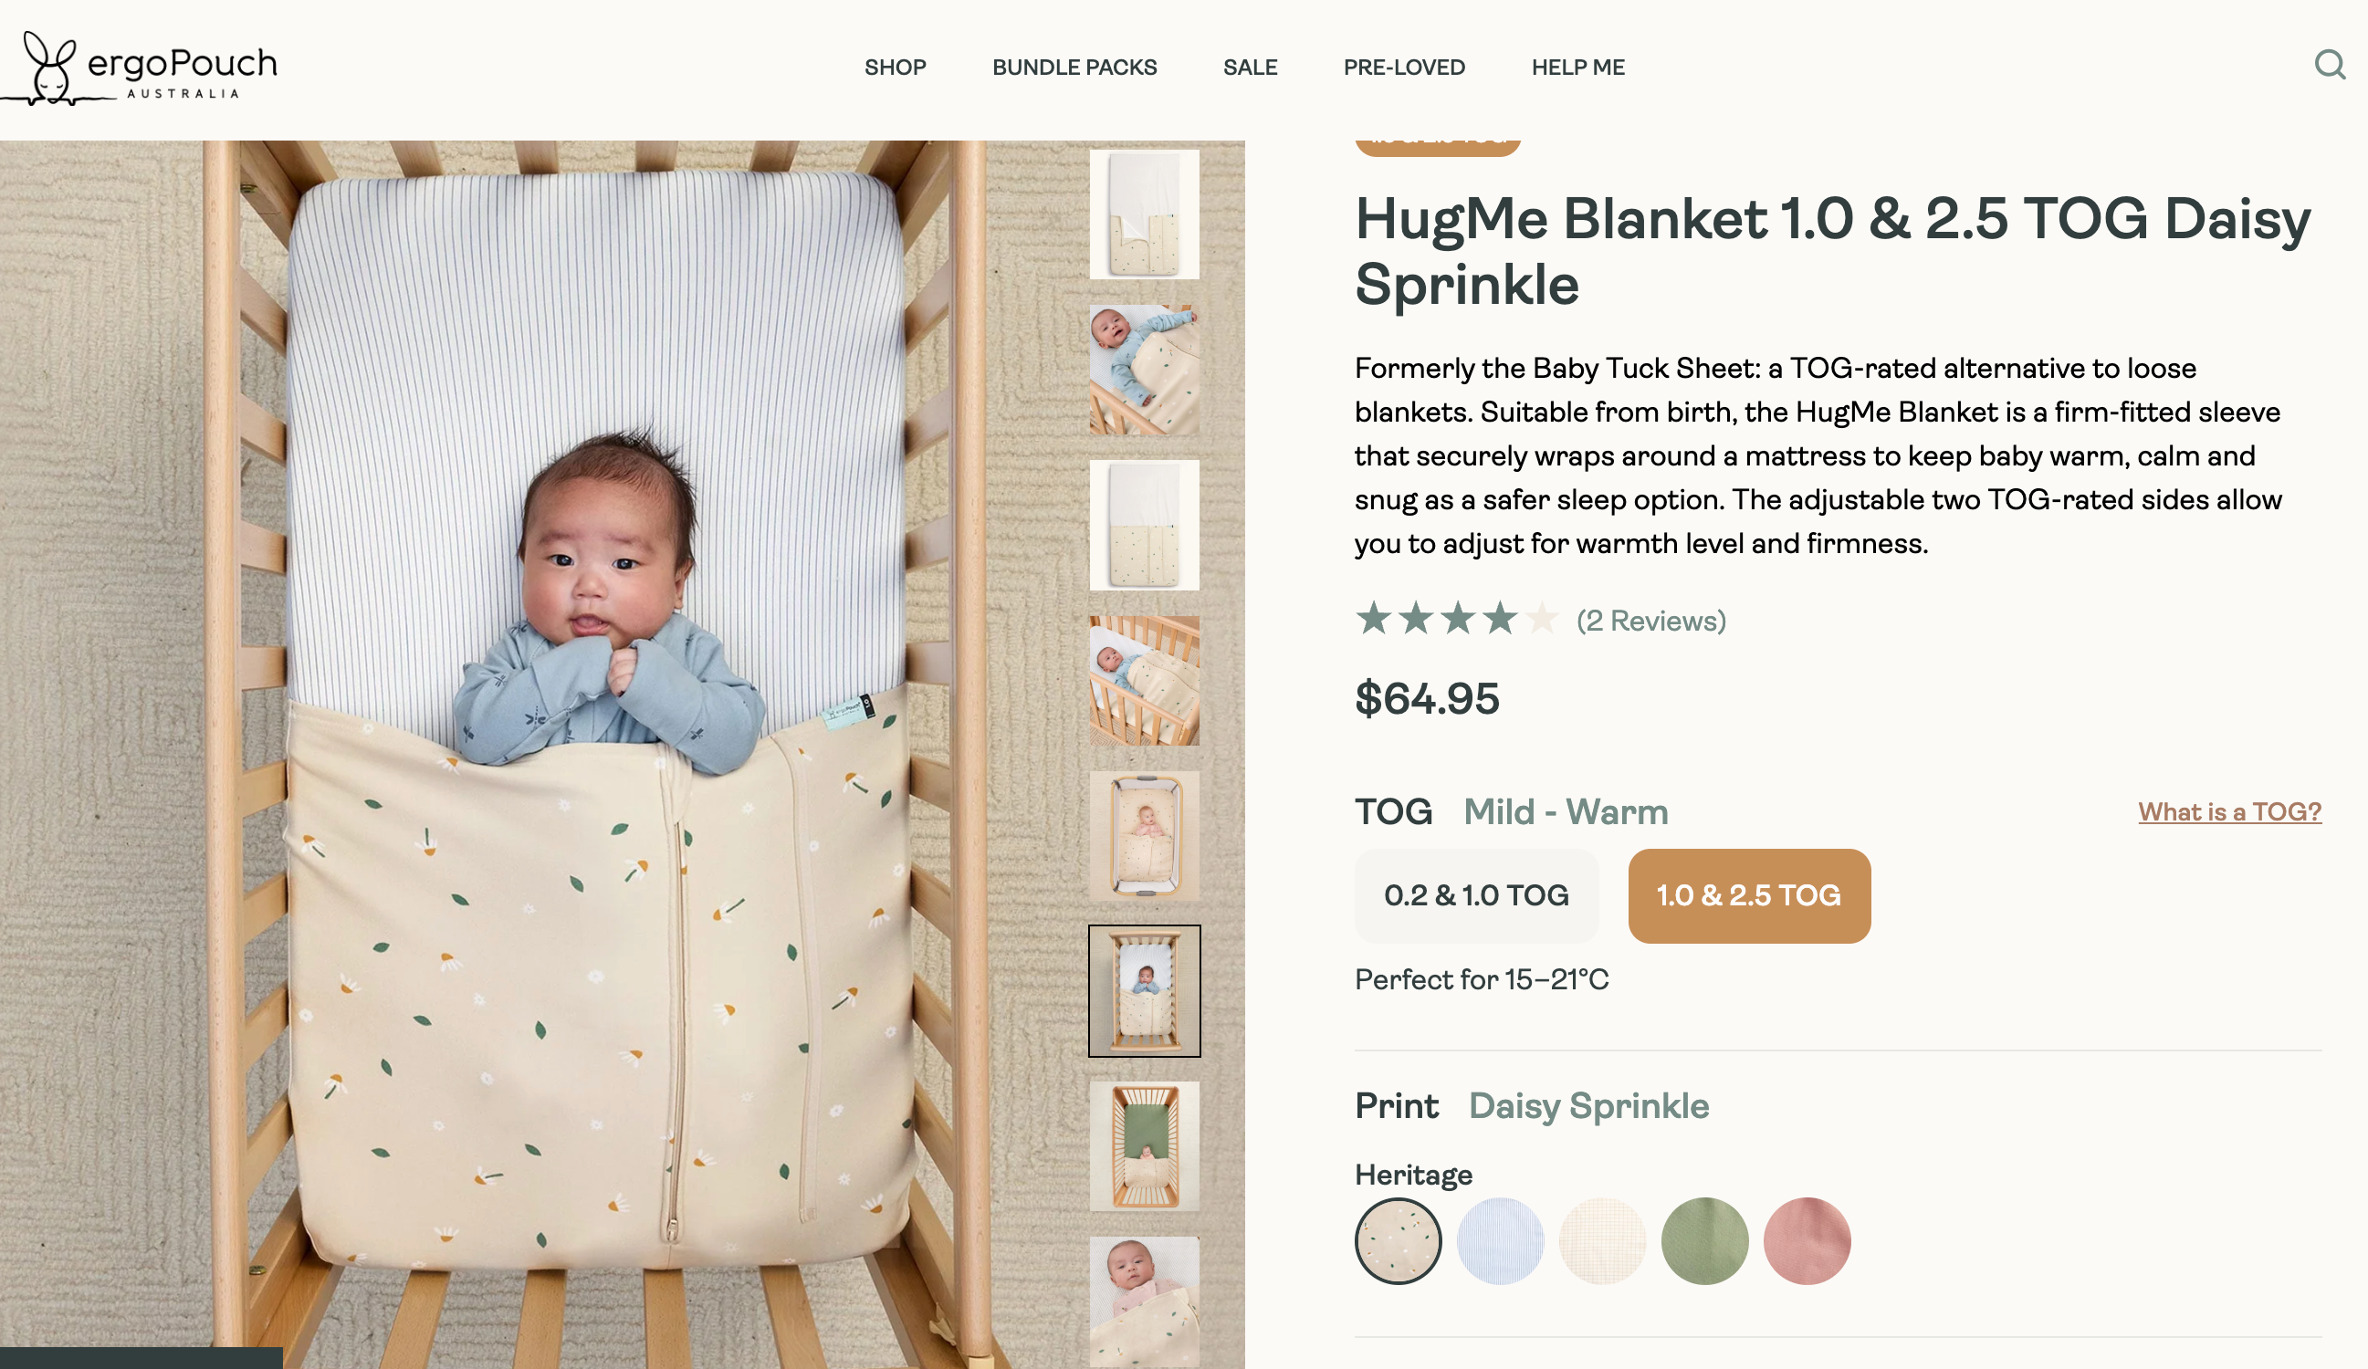Choose the blue striped print swatch

pos(1500,1240)
